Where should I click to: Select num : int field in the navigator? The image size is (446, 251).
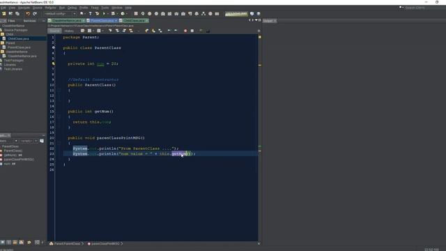click(10, 164)
